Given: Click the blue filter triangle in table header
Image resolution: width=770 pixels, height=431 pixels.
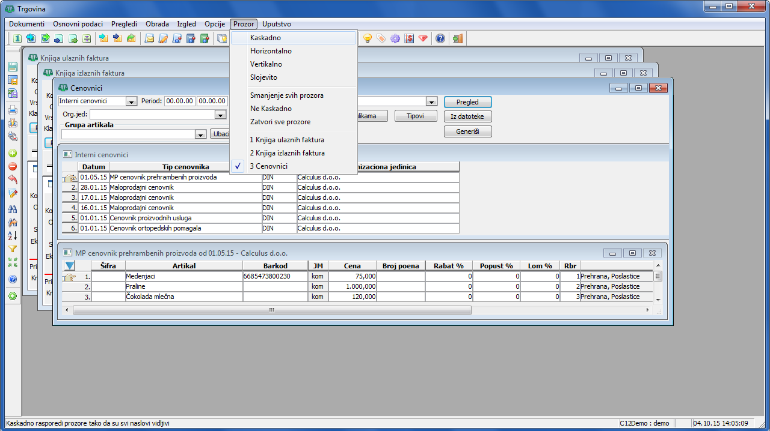Looking at the screenshot, I should 70,266.
